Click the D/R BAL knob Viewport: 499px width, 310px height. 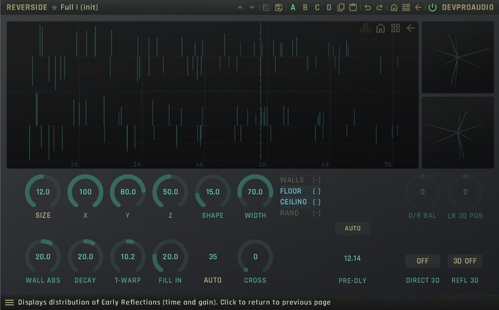pos(423,191)
